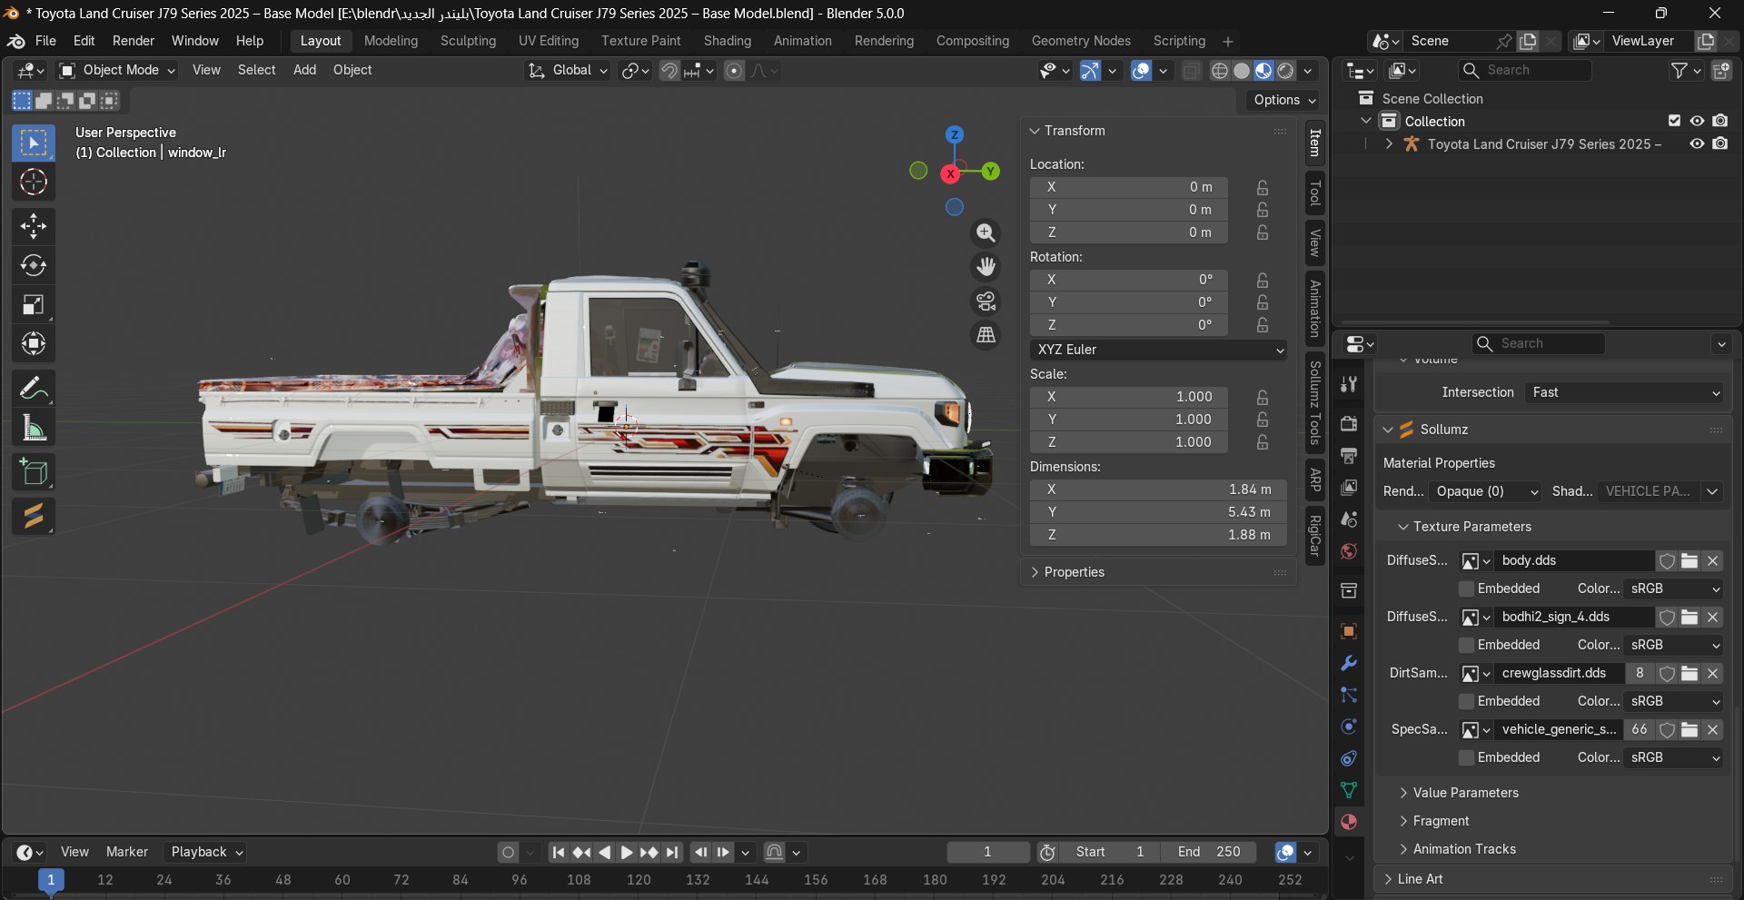Open Global transform orientation dropdown
Viewport: 1744px width, 900px height.
pyautogui.click(x=569, y=70)
